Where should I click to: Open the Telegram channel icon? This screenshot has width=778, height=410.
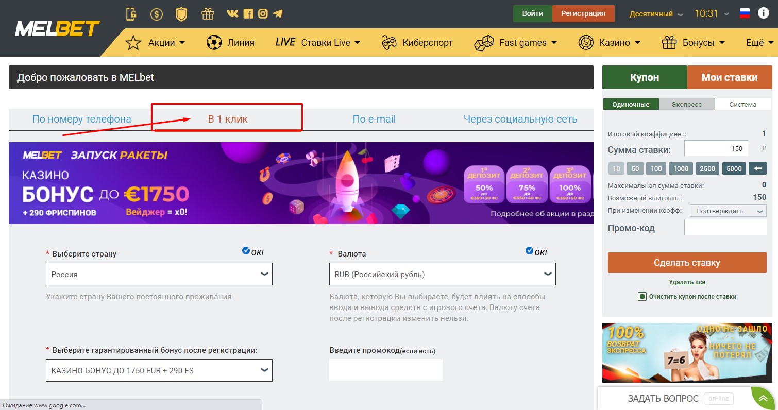pos(278,14)
